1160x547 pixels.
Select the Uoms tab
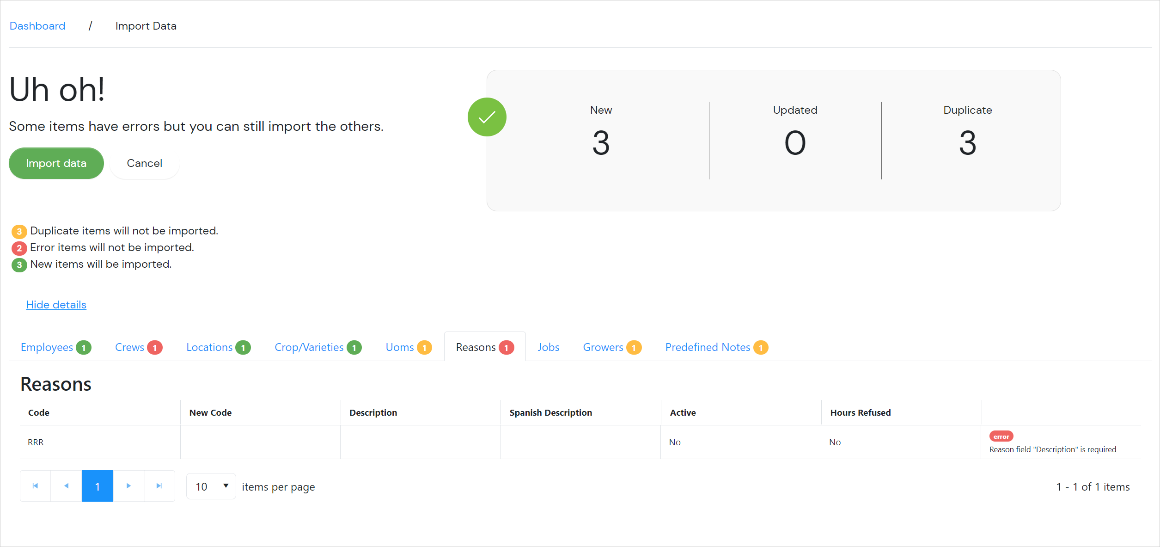(x=409, y=347)
